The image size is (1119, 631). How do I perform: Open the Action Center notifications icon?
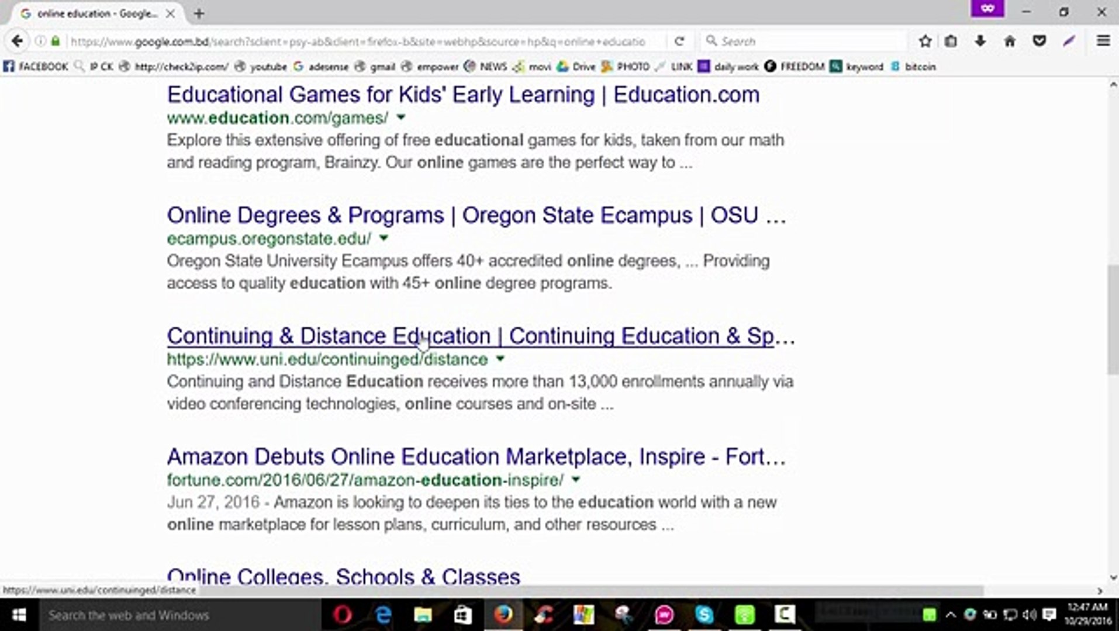tap(1049, 615)
